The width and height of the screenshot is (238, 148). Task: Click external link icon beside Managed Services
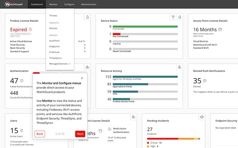coord(69,64)
